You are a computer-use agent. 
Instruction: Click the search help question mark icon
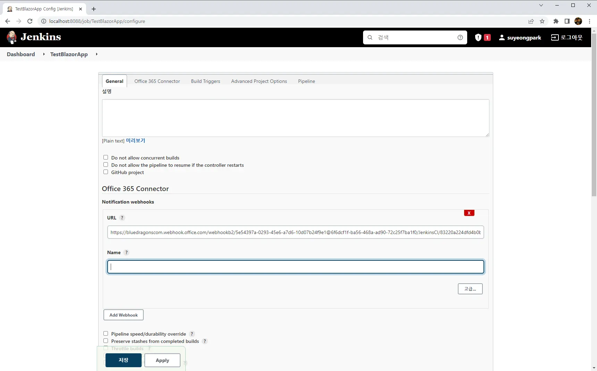click(460, 37)
